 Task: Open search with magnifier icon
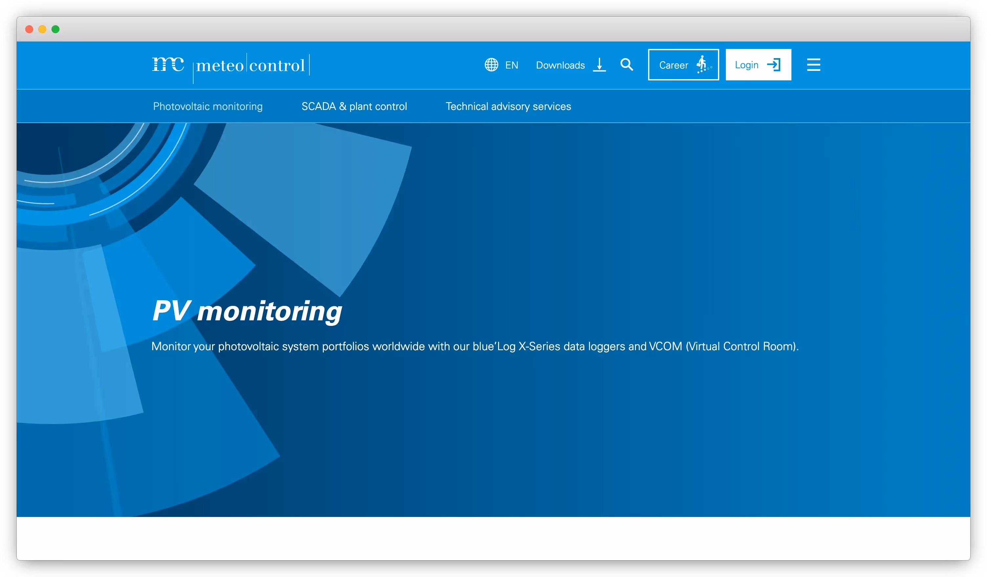pos(627,65)
